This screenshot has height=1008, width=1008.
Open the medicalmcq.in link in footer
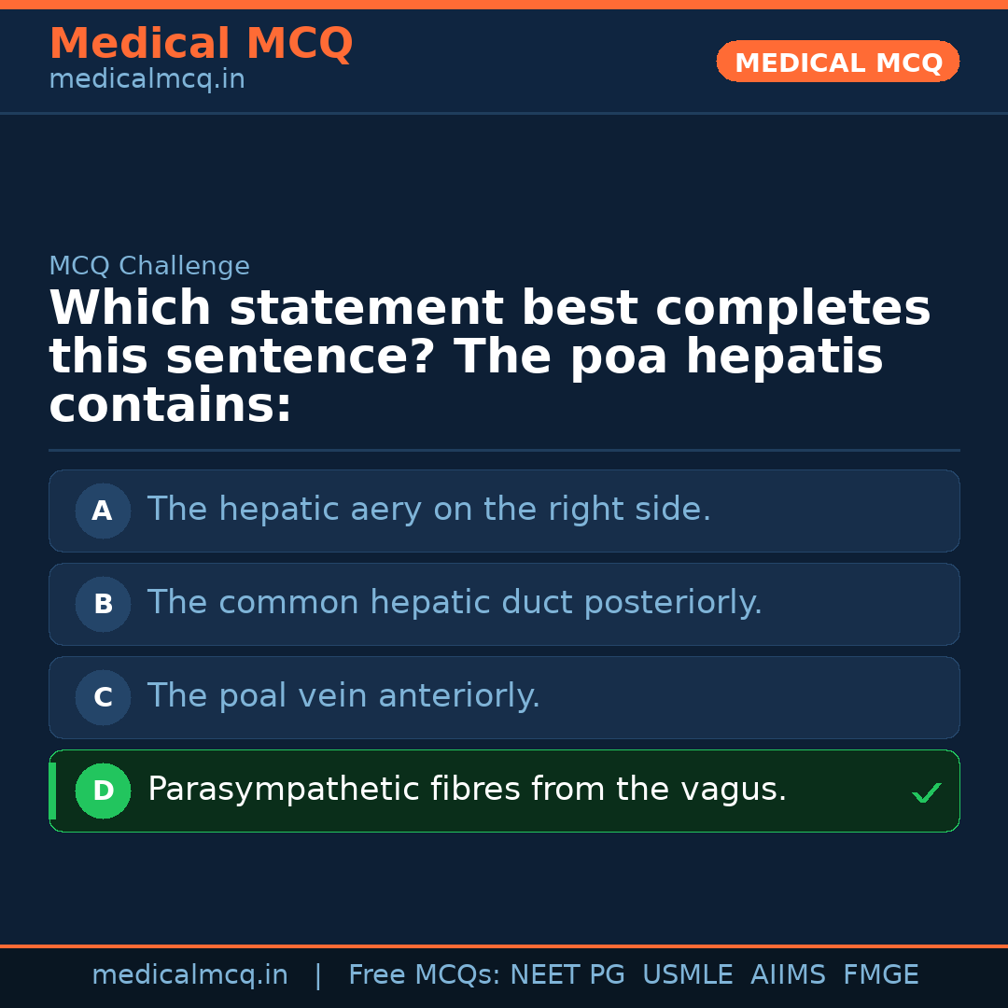(x=189, y=975)
